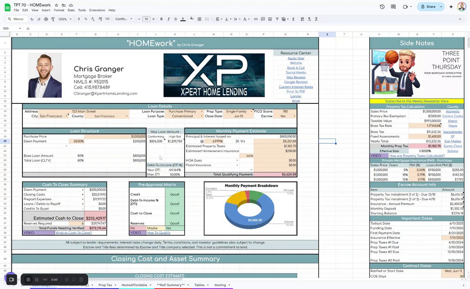This screenshot has width=470, height=289.
Task: Expand the HOA Dues dropdown arrow
Action: [238, 160]
